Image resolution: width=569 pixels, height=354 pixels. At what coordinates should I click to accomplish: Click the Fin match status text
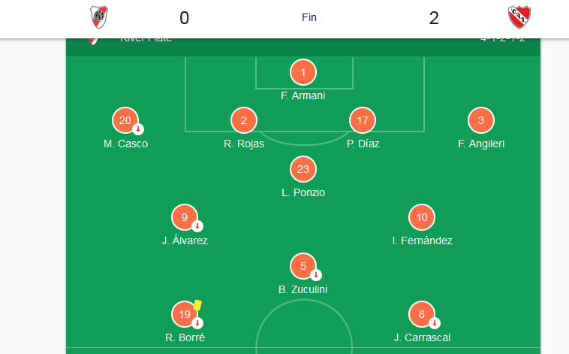(309, 17)
